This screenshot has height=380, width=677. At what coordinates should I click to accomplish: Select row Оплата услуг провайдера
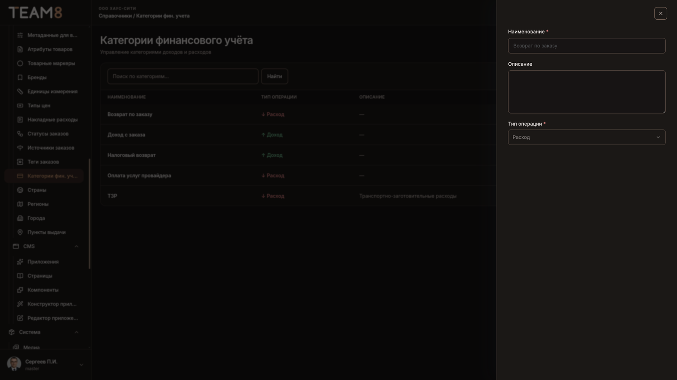[298, 175]
